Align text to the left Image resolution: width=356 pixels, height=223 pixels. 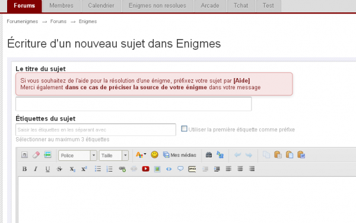(x=228, y=169)
